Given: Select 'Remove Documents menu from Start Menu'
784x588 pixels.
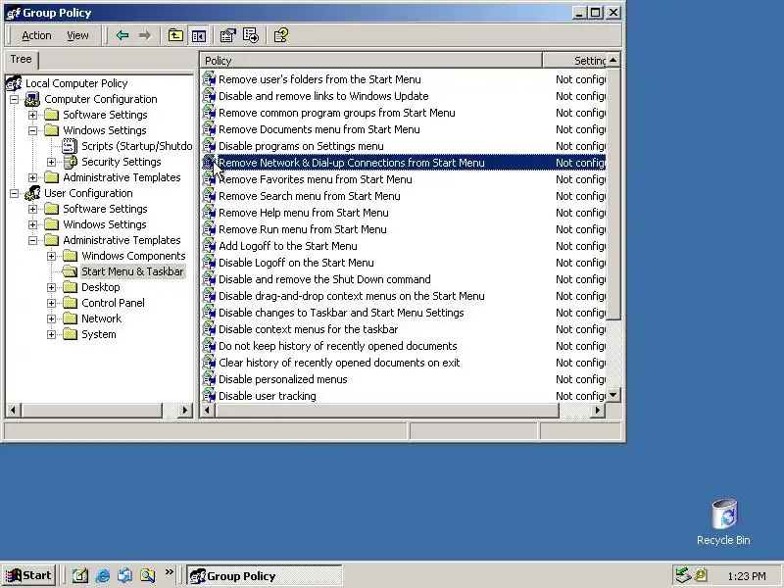Looking at the screenshot, I should click(x=319, y=129).
